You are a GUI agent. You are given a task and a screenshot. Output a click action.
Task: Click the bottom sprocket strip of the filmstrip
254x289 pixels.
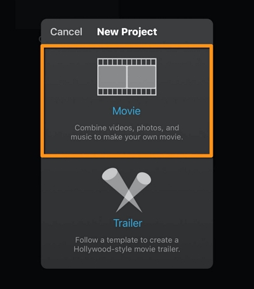(x=127, y=91)
